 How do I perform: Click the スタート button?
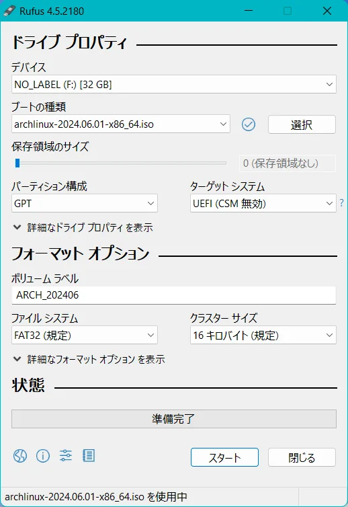tap(224, 457)
